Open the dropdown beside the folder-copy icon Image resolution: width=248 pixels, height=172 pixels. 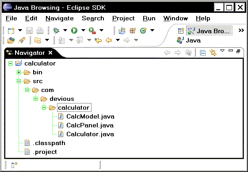click(x=47, y=40)
